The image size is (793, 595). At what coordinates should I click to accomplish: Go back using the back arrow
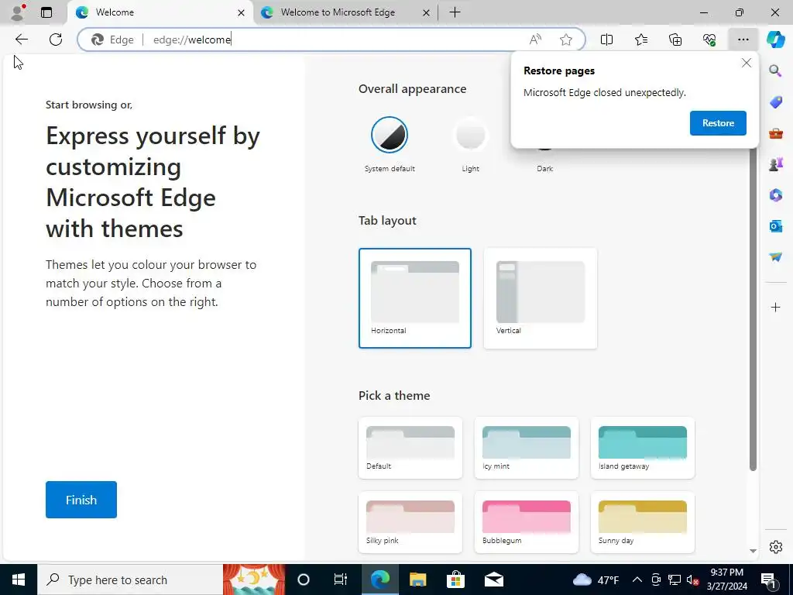click(21, 40)
